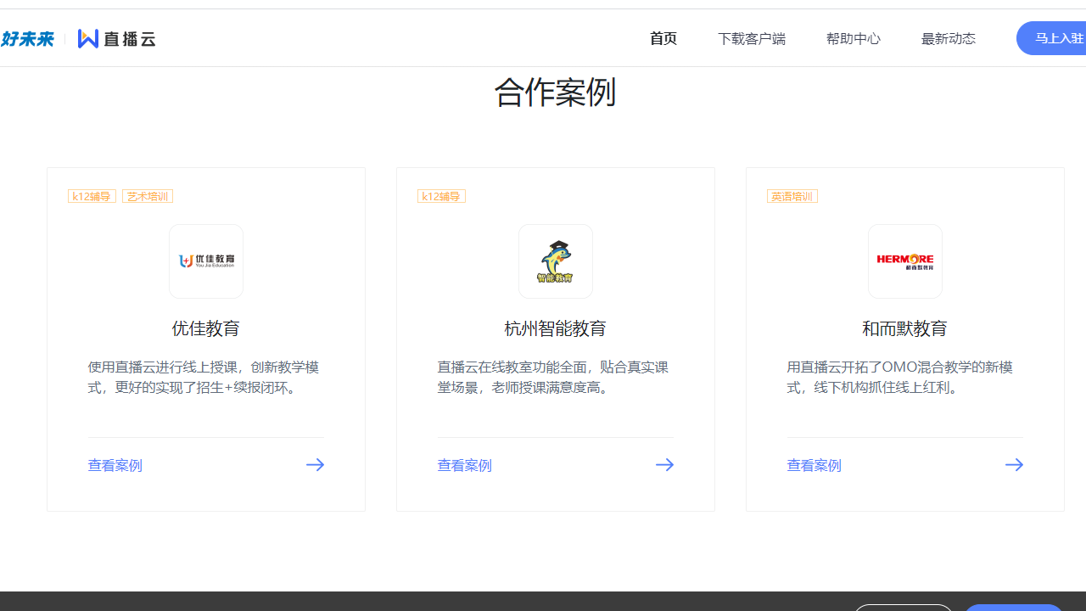The height and width of the screenshot is (611, 1086).
Task: Click the 杭州智能教育 dolphin logo
Action: tap(556, 261)
